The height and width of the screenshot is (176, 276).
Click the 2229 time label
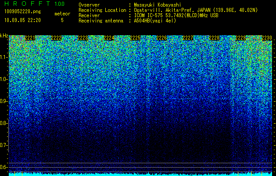click(240, 38)
